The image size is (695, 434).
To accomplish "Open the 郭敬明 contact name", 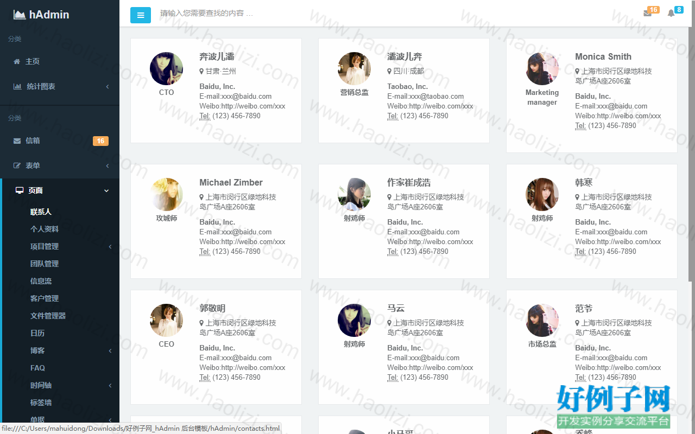I will coord(212,309).
